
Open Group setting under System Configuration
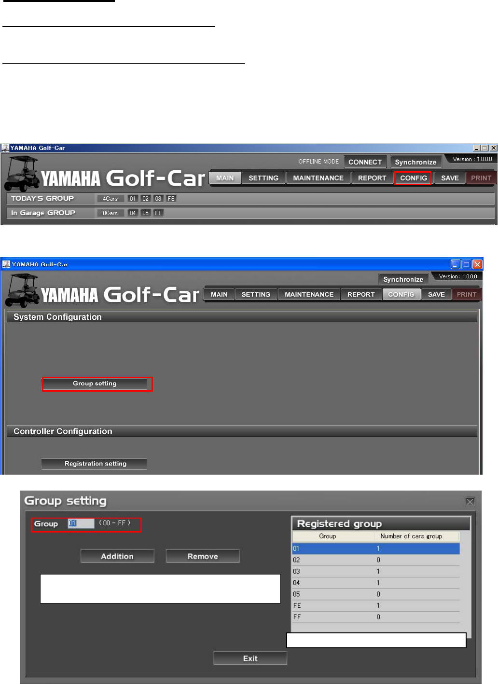click(95, 383)
